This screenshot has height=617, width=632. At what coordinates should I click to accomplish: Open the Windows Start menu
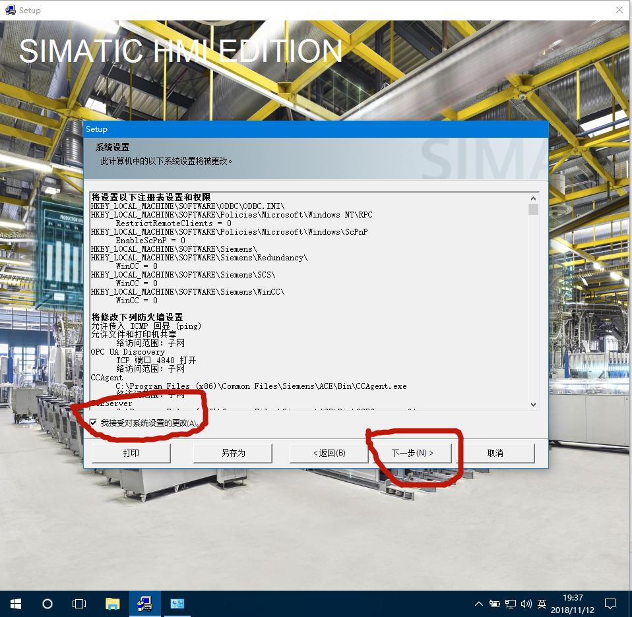click(x=15, y=602)
